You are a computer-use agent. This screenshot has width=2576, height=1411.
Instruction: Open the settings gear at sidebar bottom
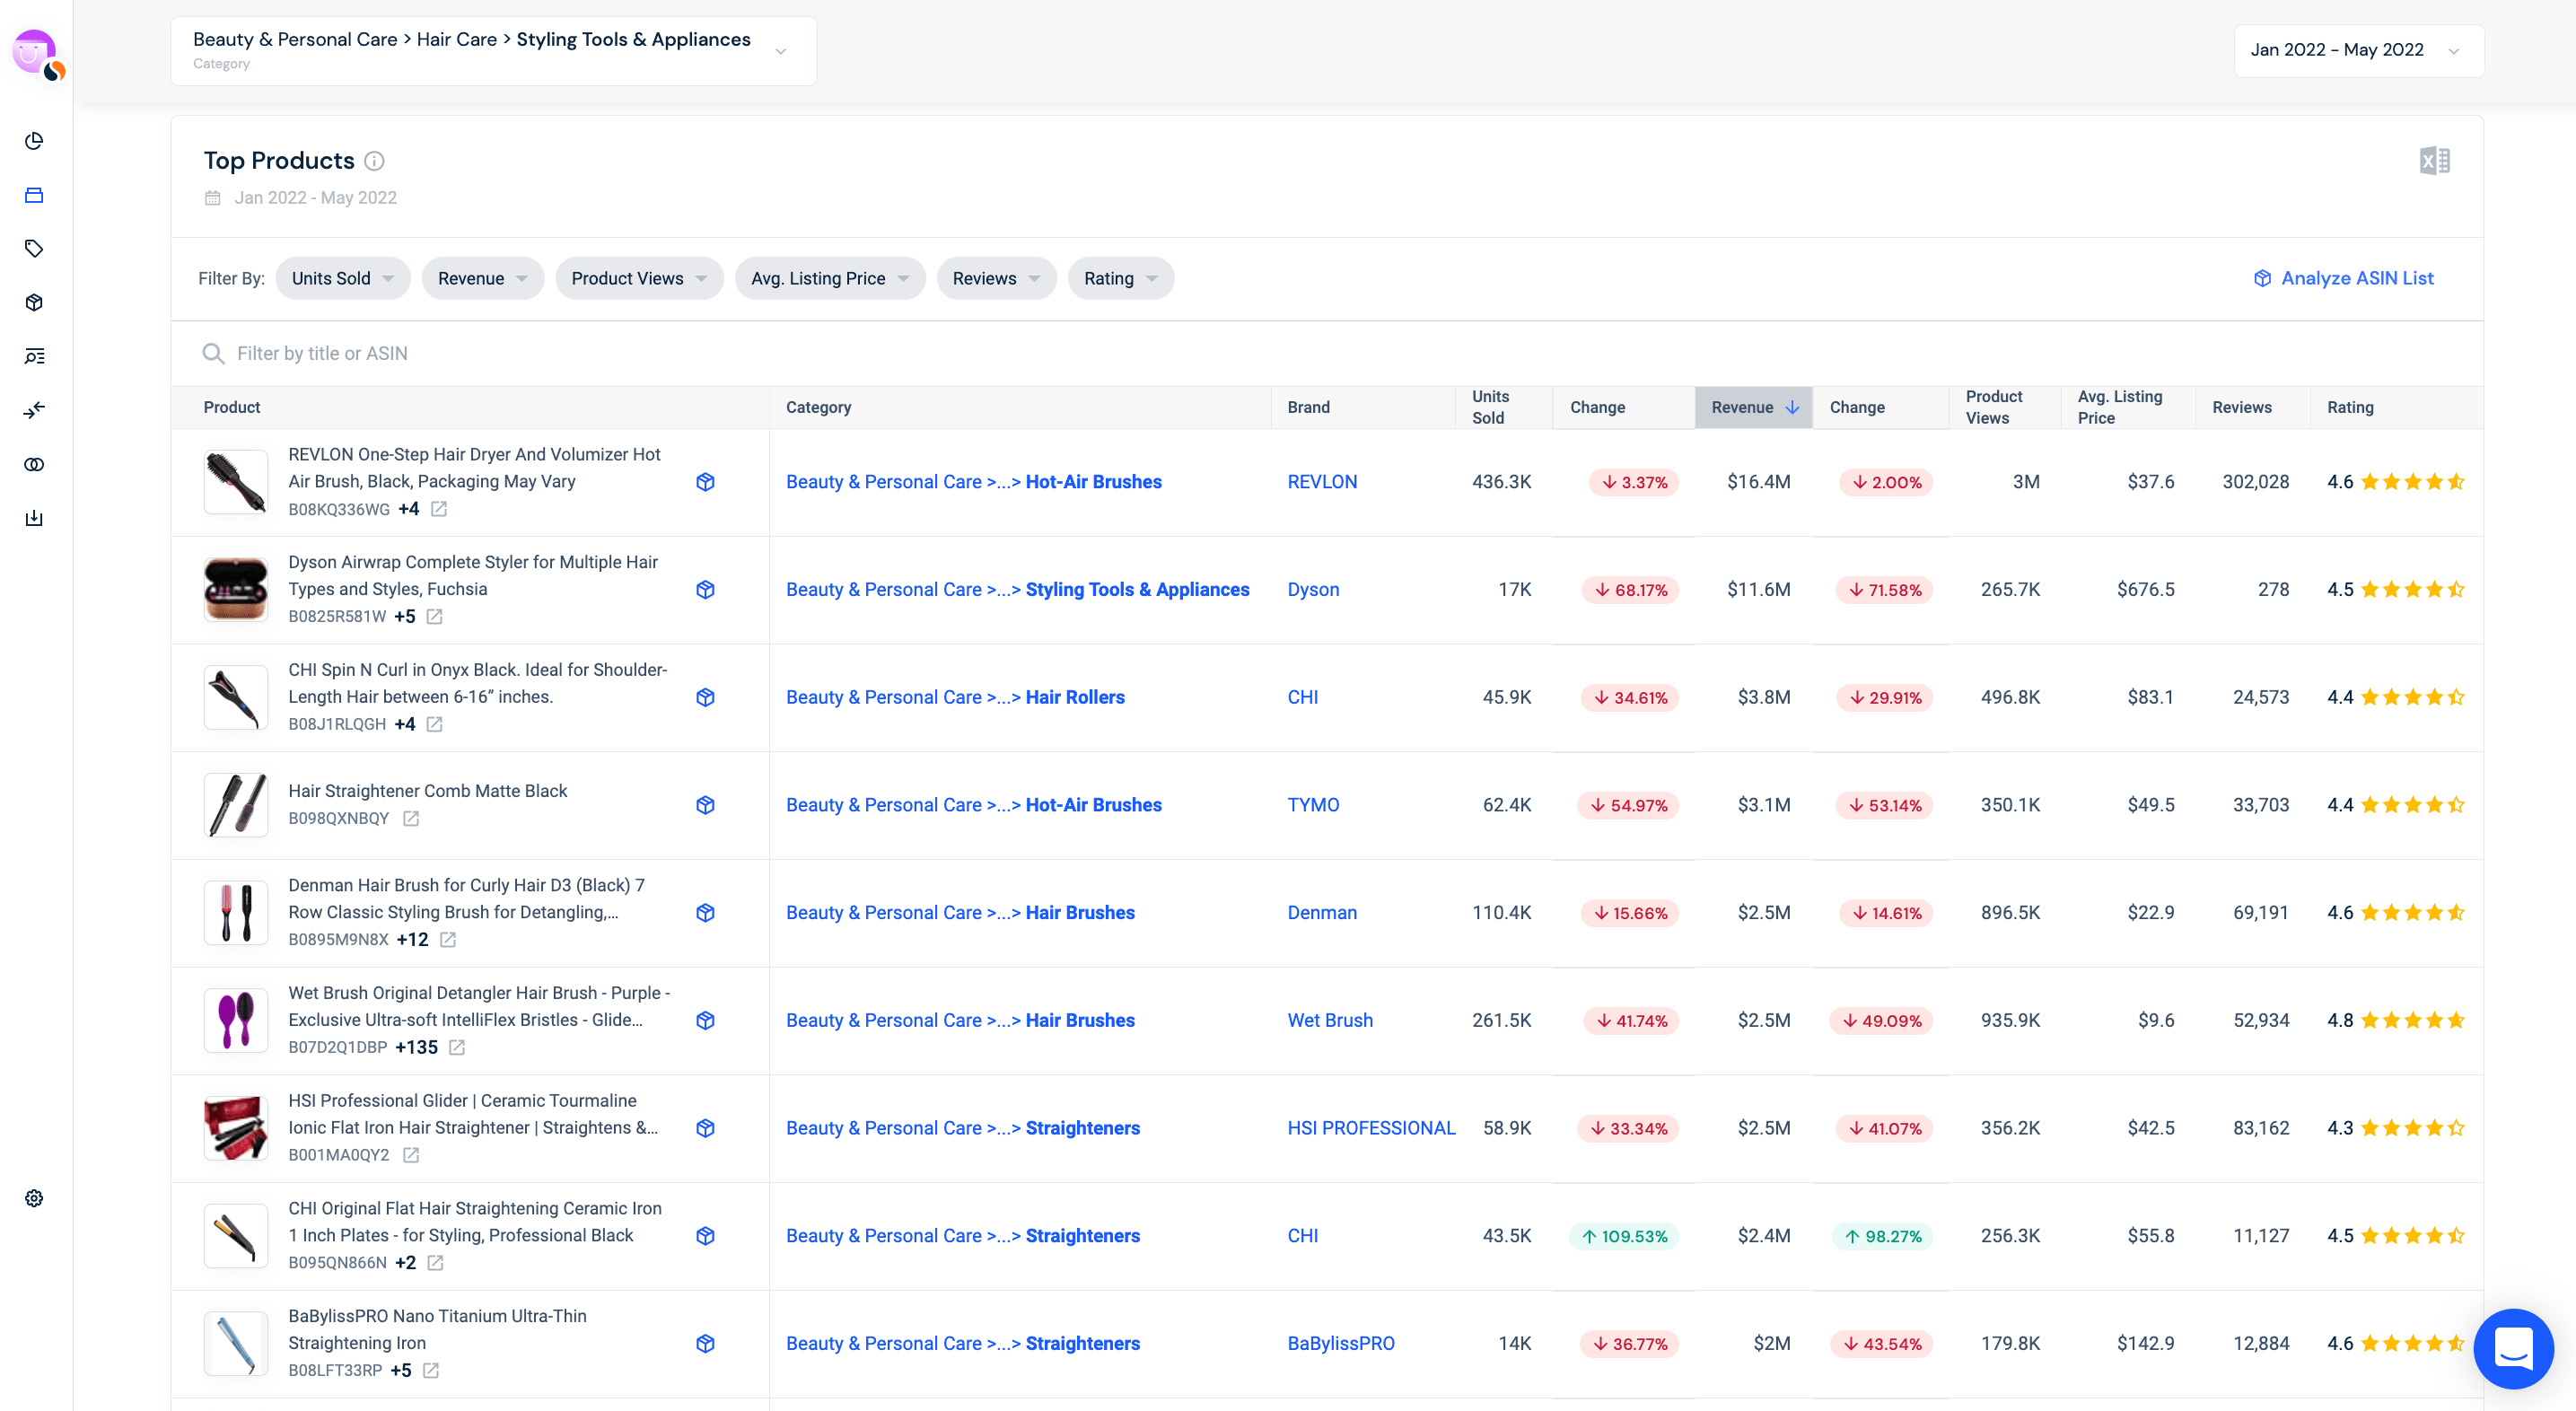click(34, 1198)
